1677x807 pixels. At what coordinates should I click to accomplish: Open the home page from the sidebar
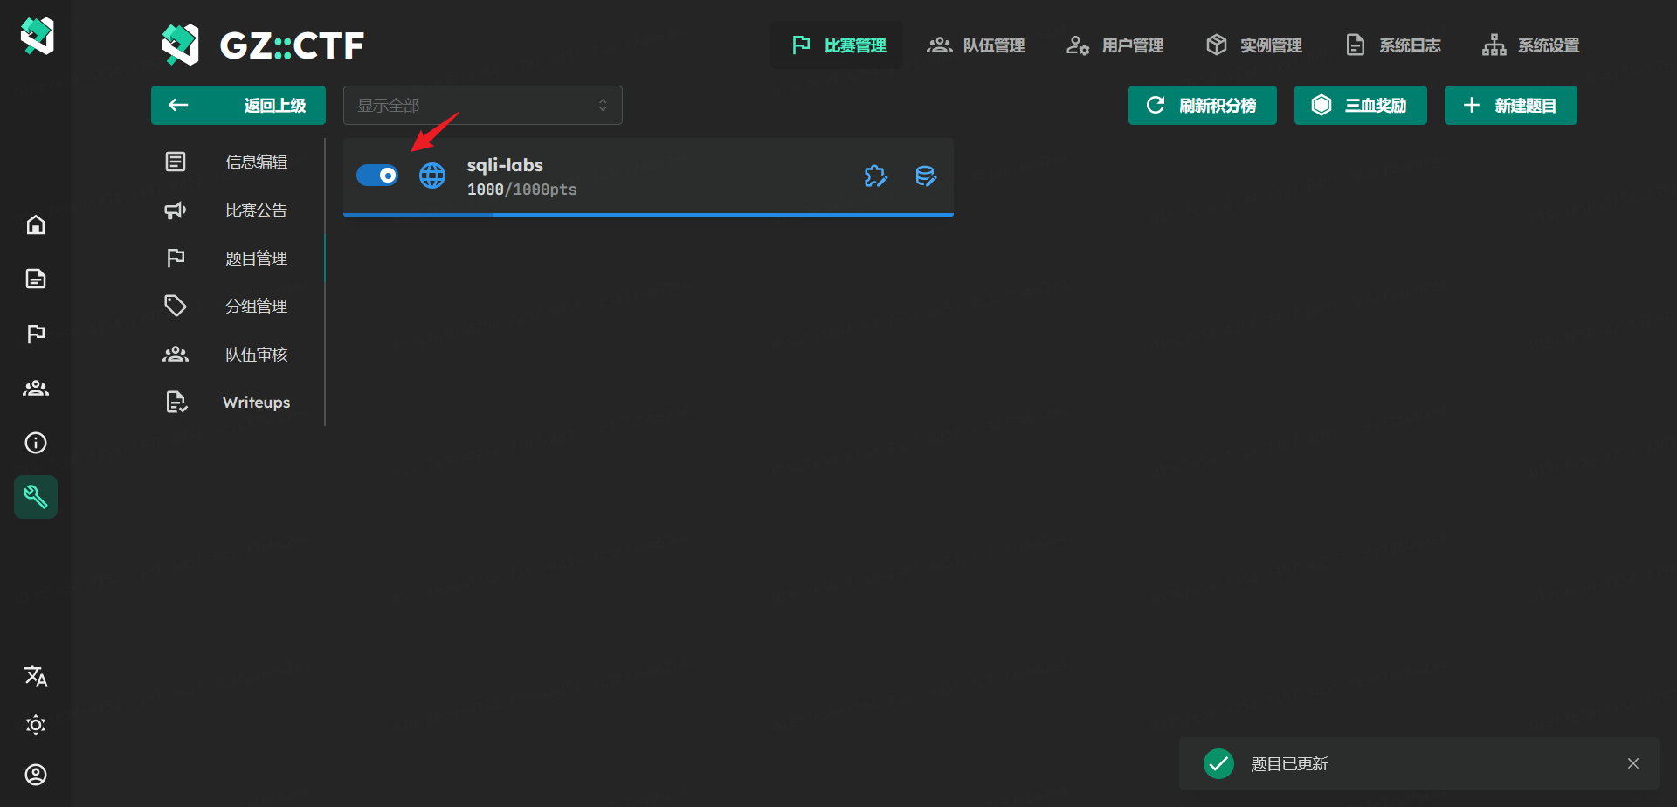click(x=36, y=225)
